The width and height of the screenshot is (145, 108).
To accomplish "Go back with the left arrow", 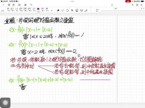I will (3, 5).
